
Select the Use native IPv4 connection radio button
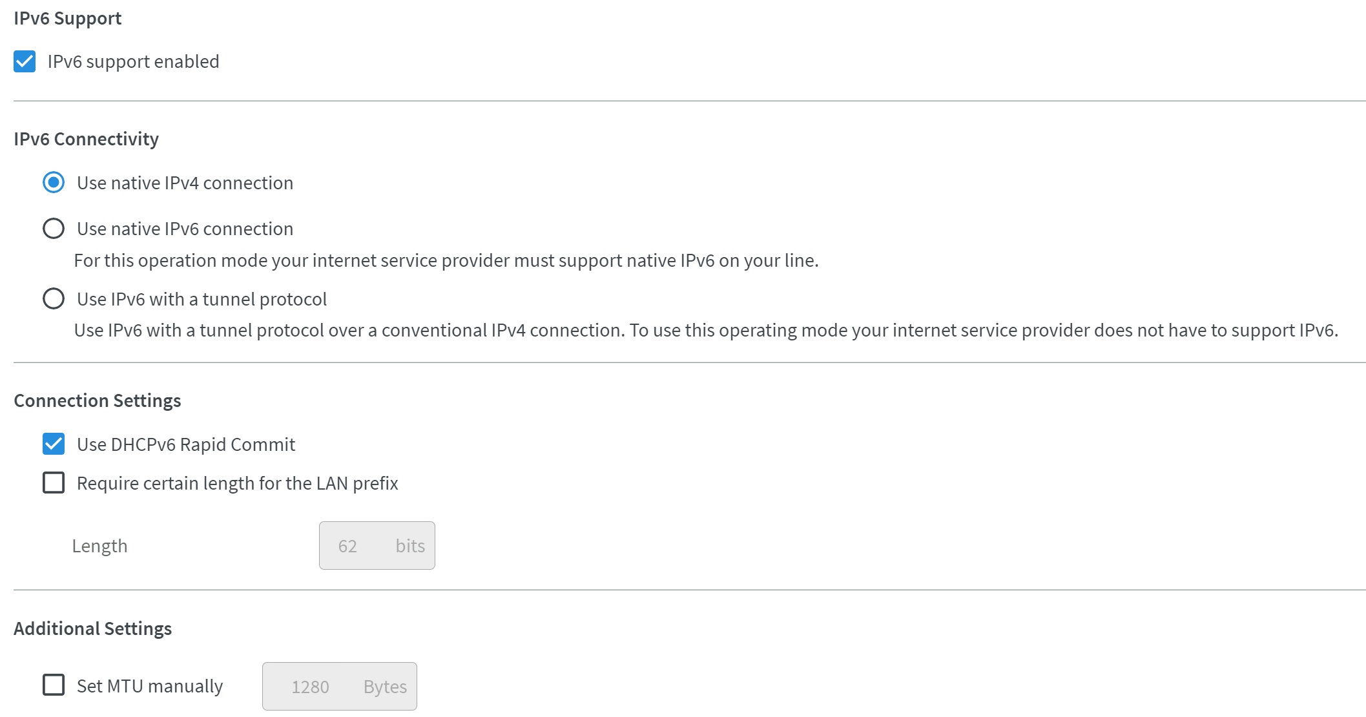coord(54,183)
